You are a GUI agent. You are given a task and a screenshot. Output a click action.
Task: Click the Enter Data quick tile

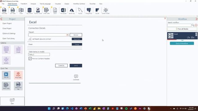click(6, 86)
